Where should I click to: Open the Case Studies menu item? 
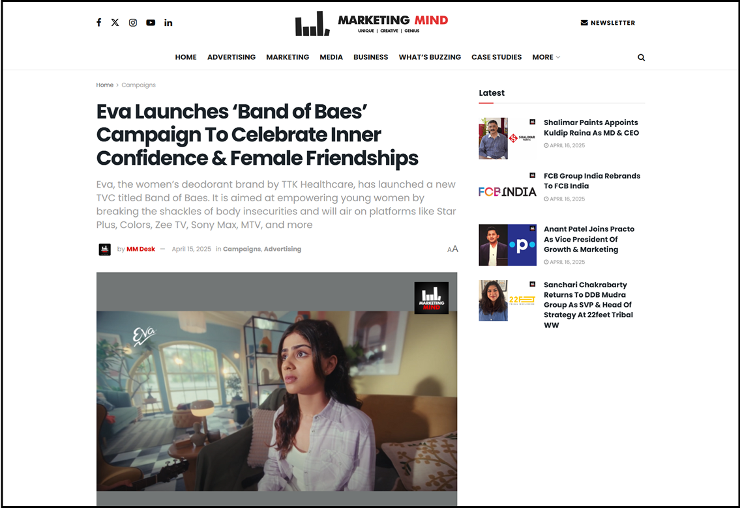pos(496,57)
